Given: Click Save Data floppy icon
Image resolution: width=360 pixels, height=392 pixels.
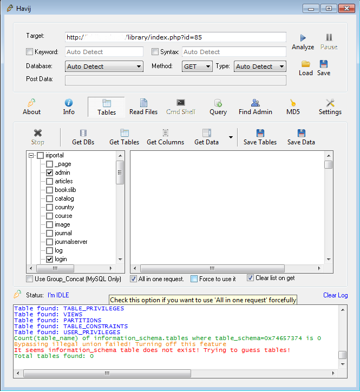Looking at the screenshot, I should point(301,133).
